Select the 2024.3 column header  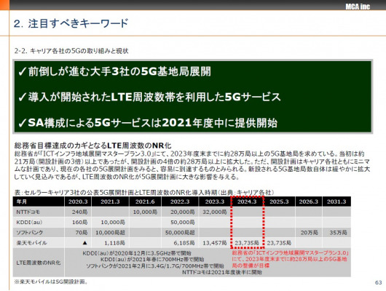point(247,202)
